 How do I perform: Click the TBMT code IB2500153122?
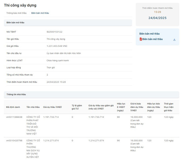(54, 32)
